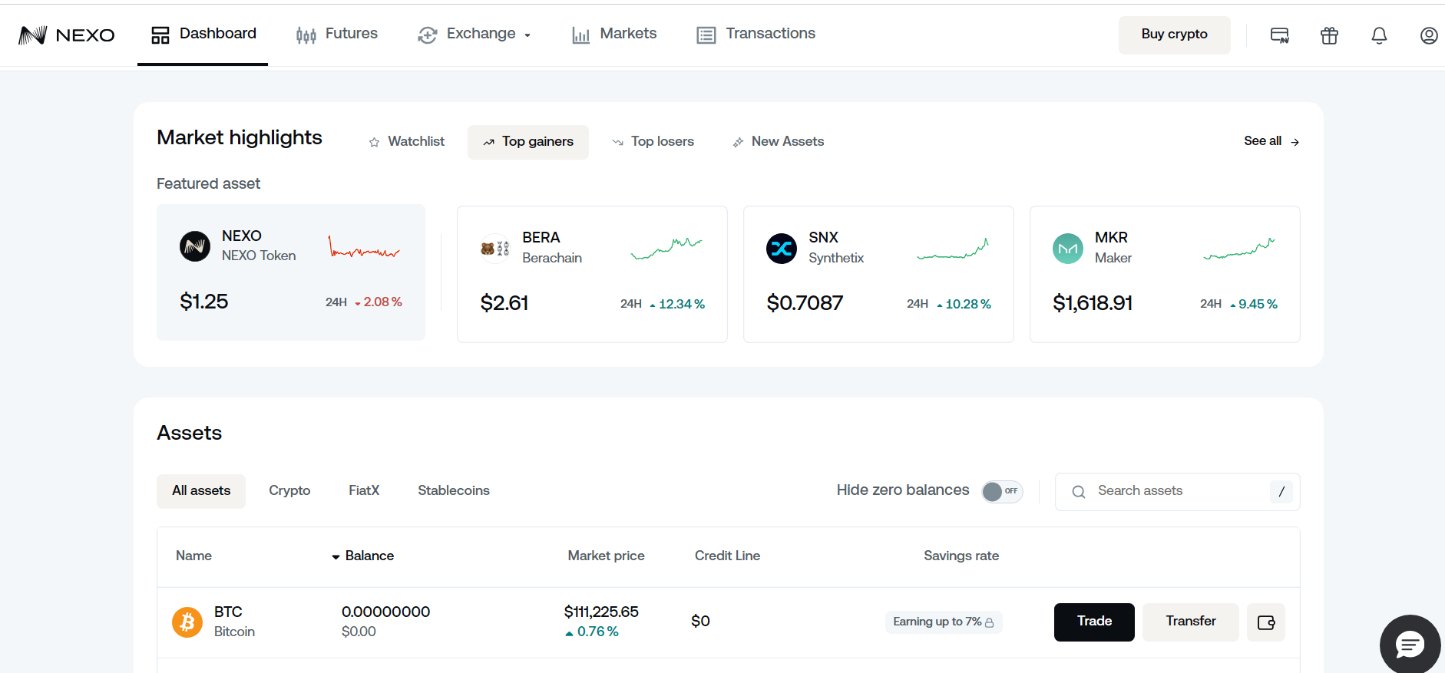Click the Synthetix SNX icon
This screenshot has width=1445, height=673.
pyautogui.click(x=782, y=249)
